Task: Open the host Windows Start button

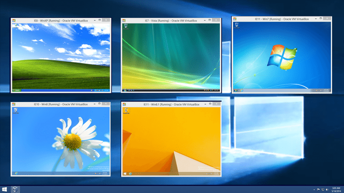Action: (5, 189)
